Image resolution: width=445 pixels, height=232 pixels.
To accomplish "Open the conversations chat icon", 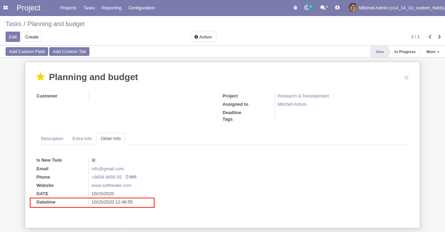I will tap(323, 8).
